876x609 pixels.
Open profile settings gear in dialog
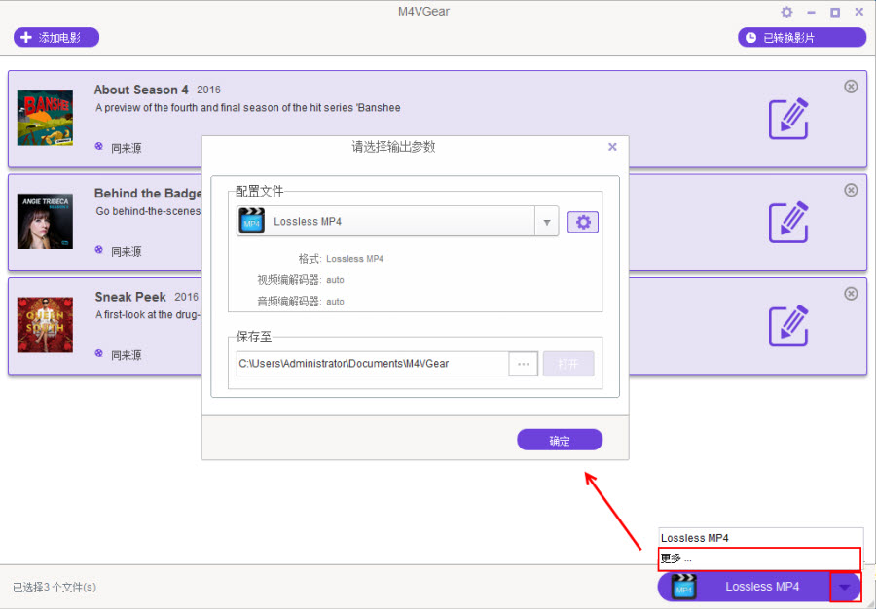pyautogui.click(x=583, y=222)
